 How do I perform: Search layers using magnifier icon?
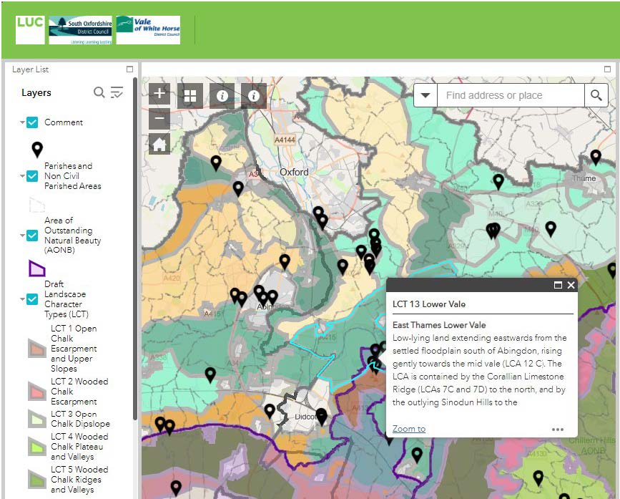(x=99, y=92)
